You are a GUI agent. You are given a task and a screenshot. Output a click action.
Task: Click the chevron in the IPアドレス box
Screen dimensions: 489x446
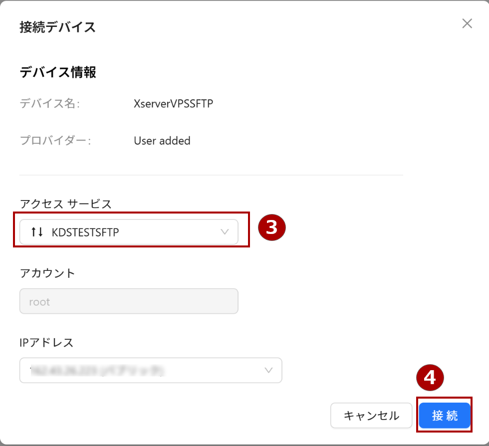point(268,370)
